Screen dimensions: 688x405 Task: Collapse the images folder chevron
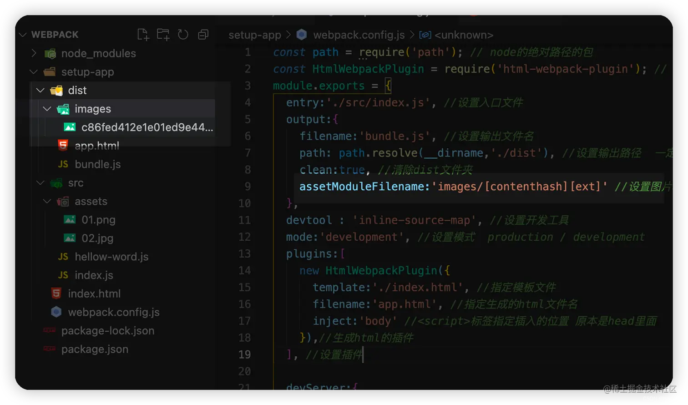47,109
